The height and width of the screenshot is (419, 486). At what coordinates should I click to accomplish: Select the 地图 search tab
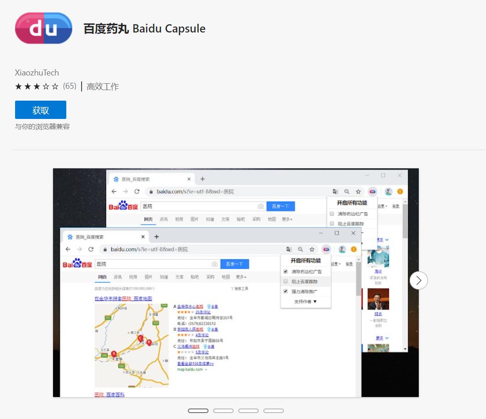coord(225,276)
